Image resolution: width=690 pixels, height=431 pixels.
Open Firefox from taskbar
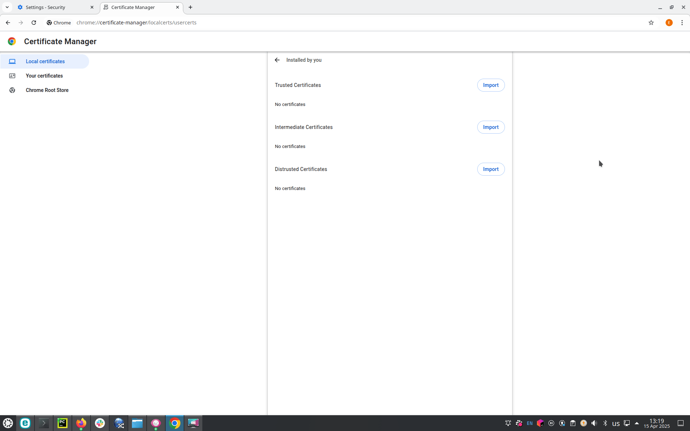click(81, 423)
